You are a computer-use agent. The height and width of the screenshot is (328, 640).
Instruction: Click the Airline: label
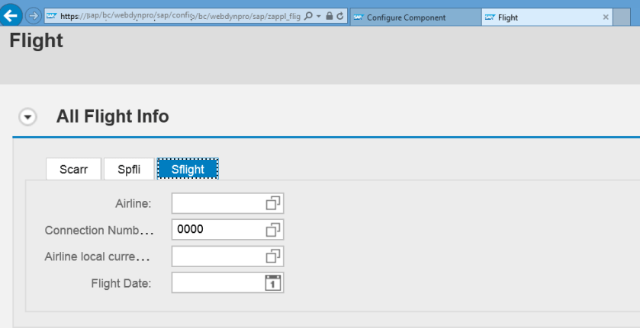133,203
